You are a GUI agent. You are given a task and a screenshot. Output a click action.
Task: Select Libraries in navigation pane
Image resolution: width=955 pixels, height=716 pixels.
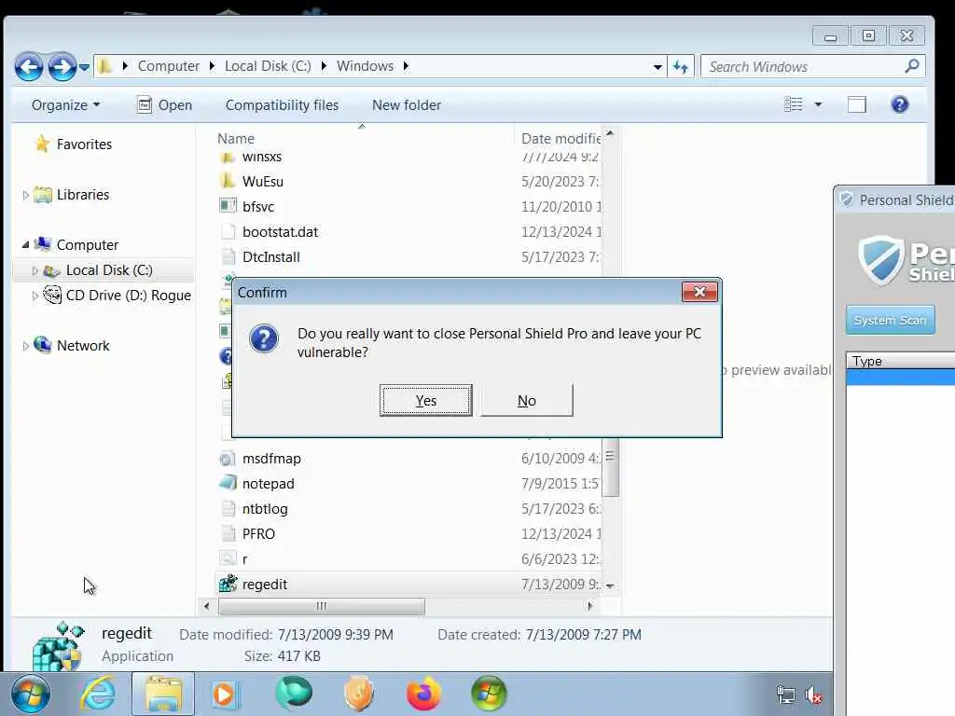click(83, 195)
